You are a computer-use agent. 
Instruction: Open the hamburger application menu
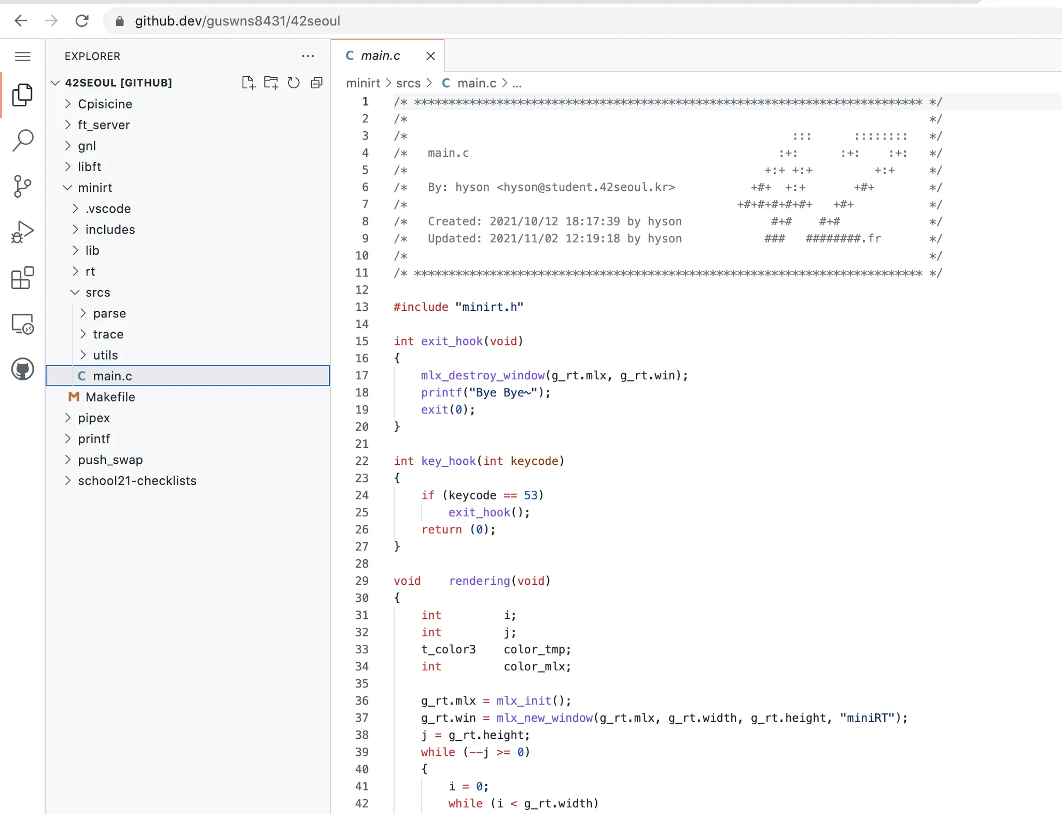pyautogui.click(x=23, y=56)
